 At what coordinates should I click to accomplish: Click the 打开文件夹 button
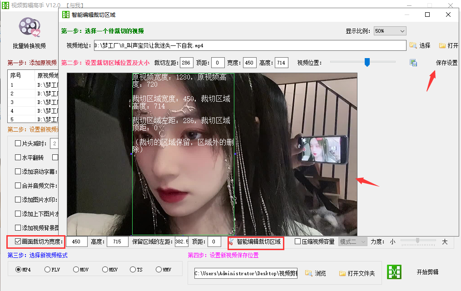[361, 273]
